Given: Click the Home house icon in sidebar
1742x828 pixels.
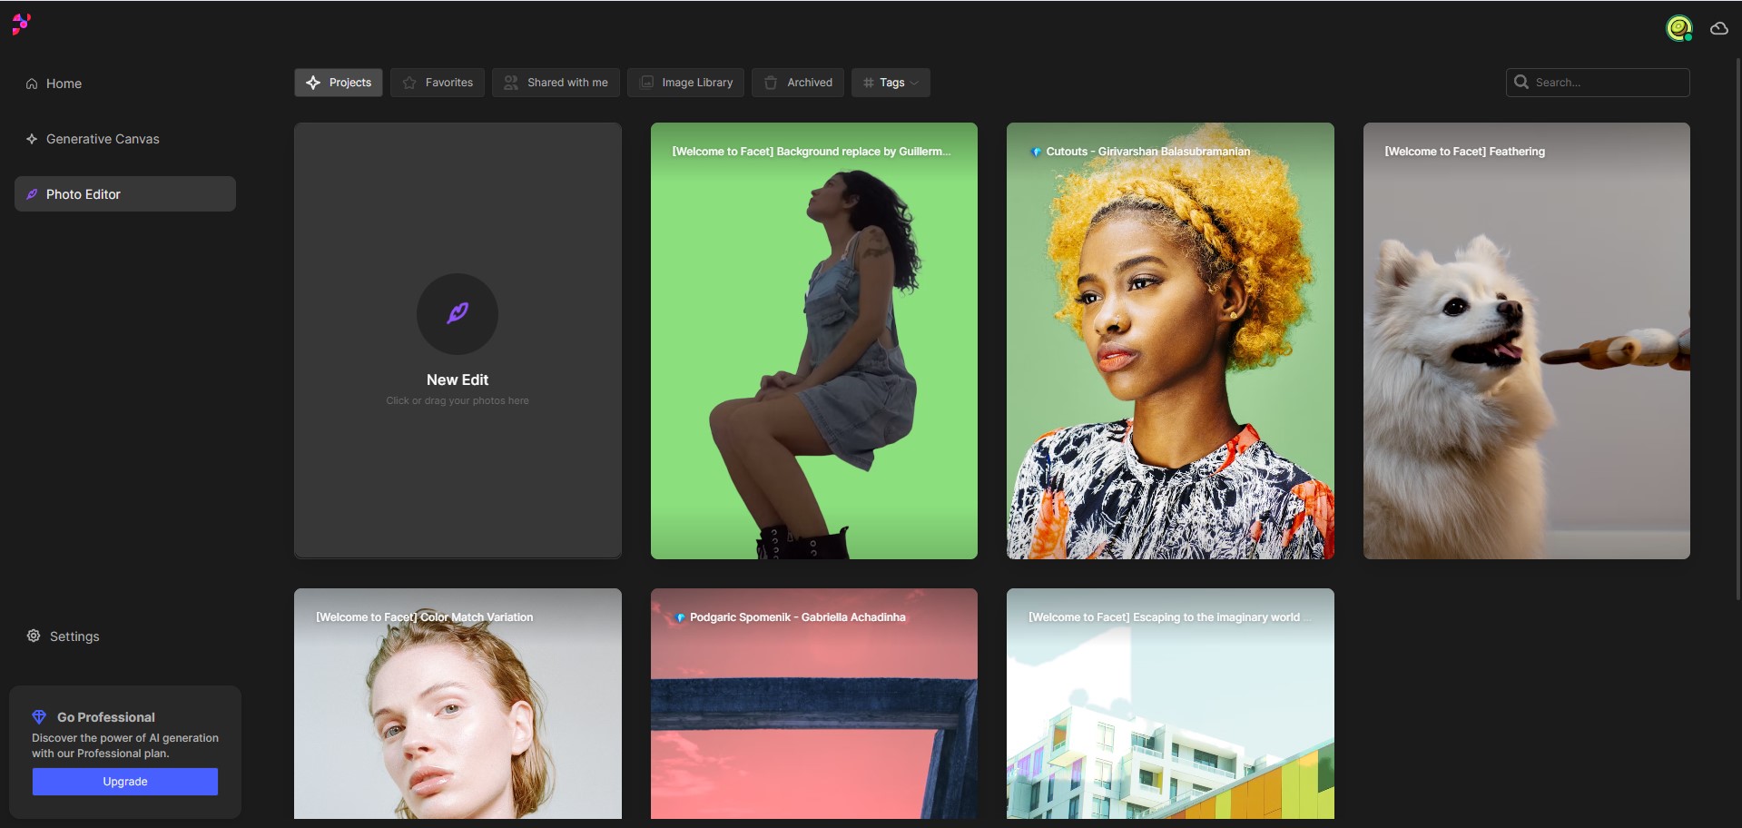Looking at the screenshot, I should 32,84.
